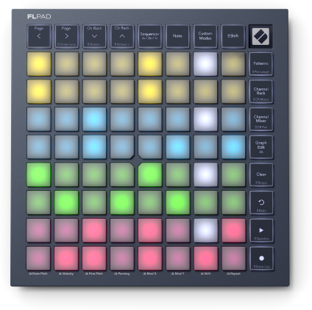Switch to Note mode

click(x=177, y=36)
